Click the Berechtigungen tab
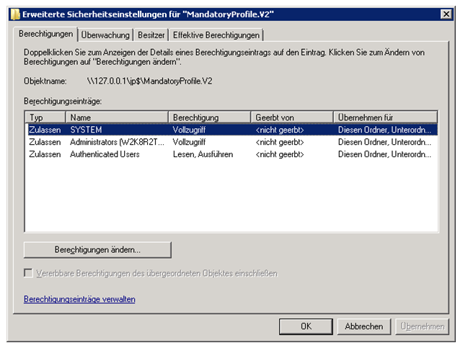Viewport: 463px width, 348px height. [x=47, y=34]
